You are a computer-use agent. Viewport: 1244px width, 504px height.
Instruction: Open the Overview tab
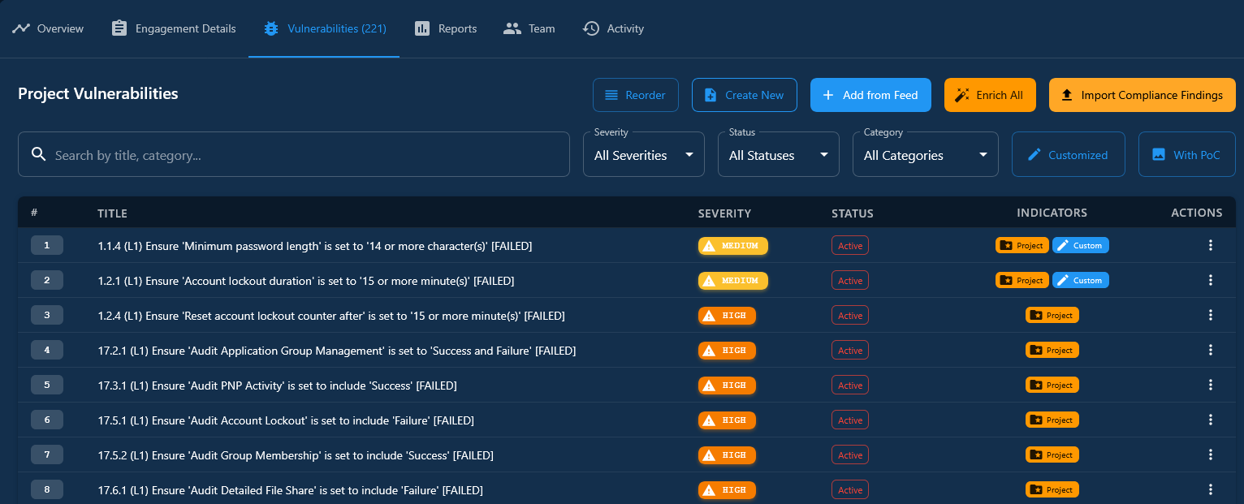pyautogui.click(x=48, y=28)
